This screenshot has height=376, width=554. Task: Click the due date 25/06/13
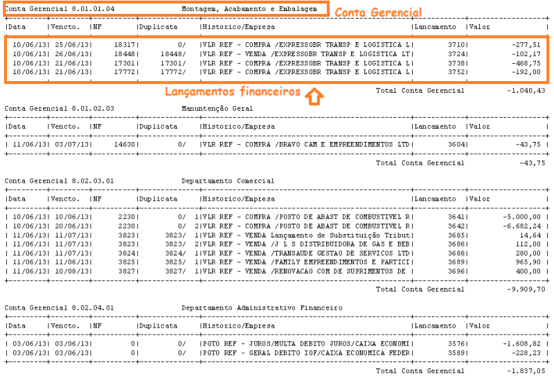72,45
